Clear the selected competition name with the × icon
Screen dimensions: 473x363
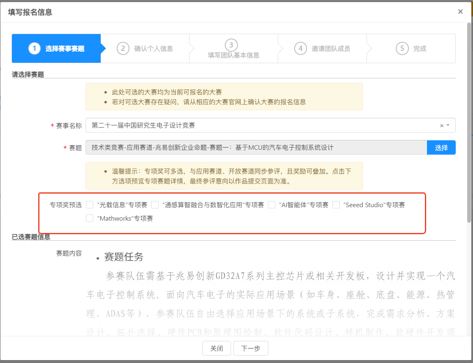(442, 126)
